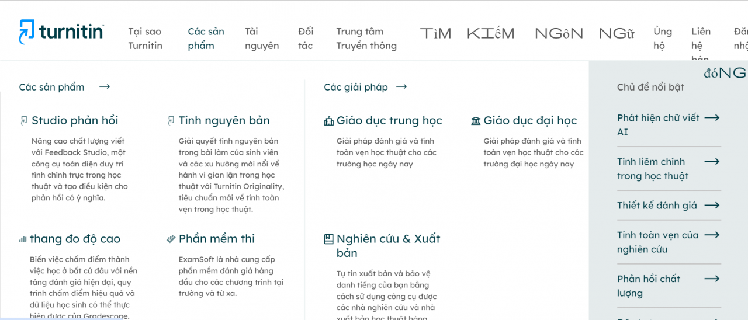Click description starting 'ExamSoft là nhà cung cấp'

(231, 276)
